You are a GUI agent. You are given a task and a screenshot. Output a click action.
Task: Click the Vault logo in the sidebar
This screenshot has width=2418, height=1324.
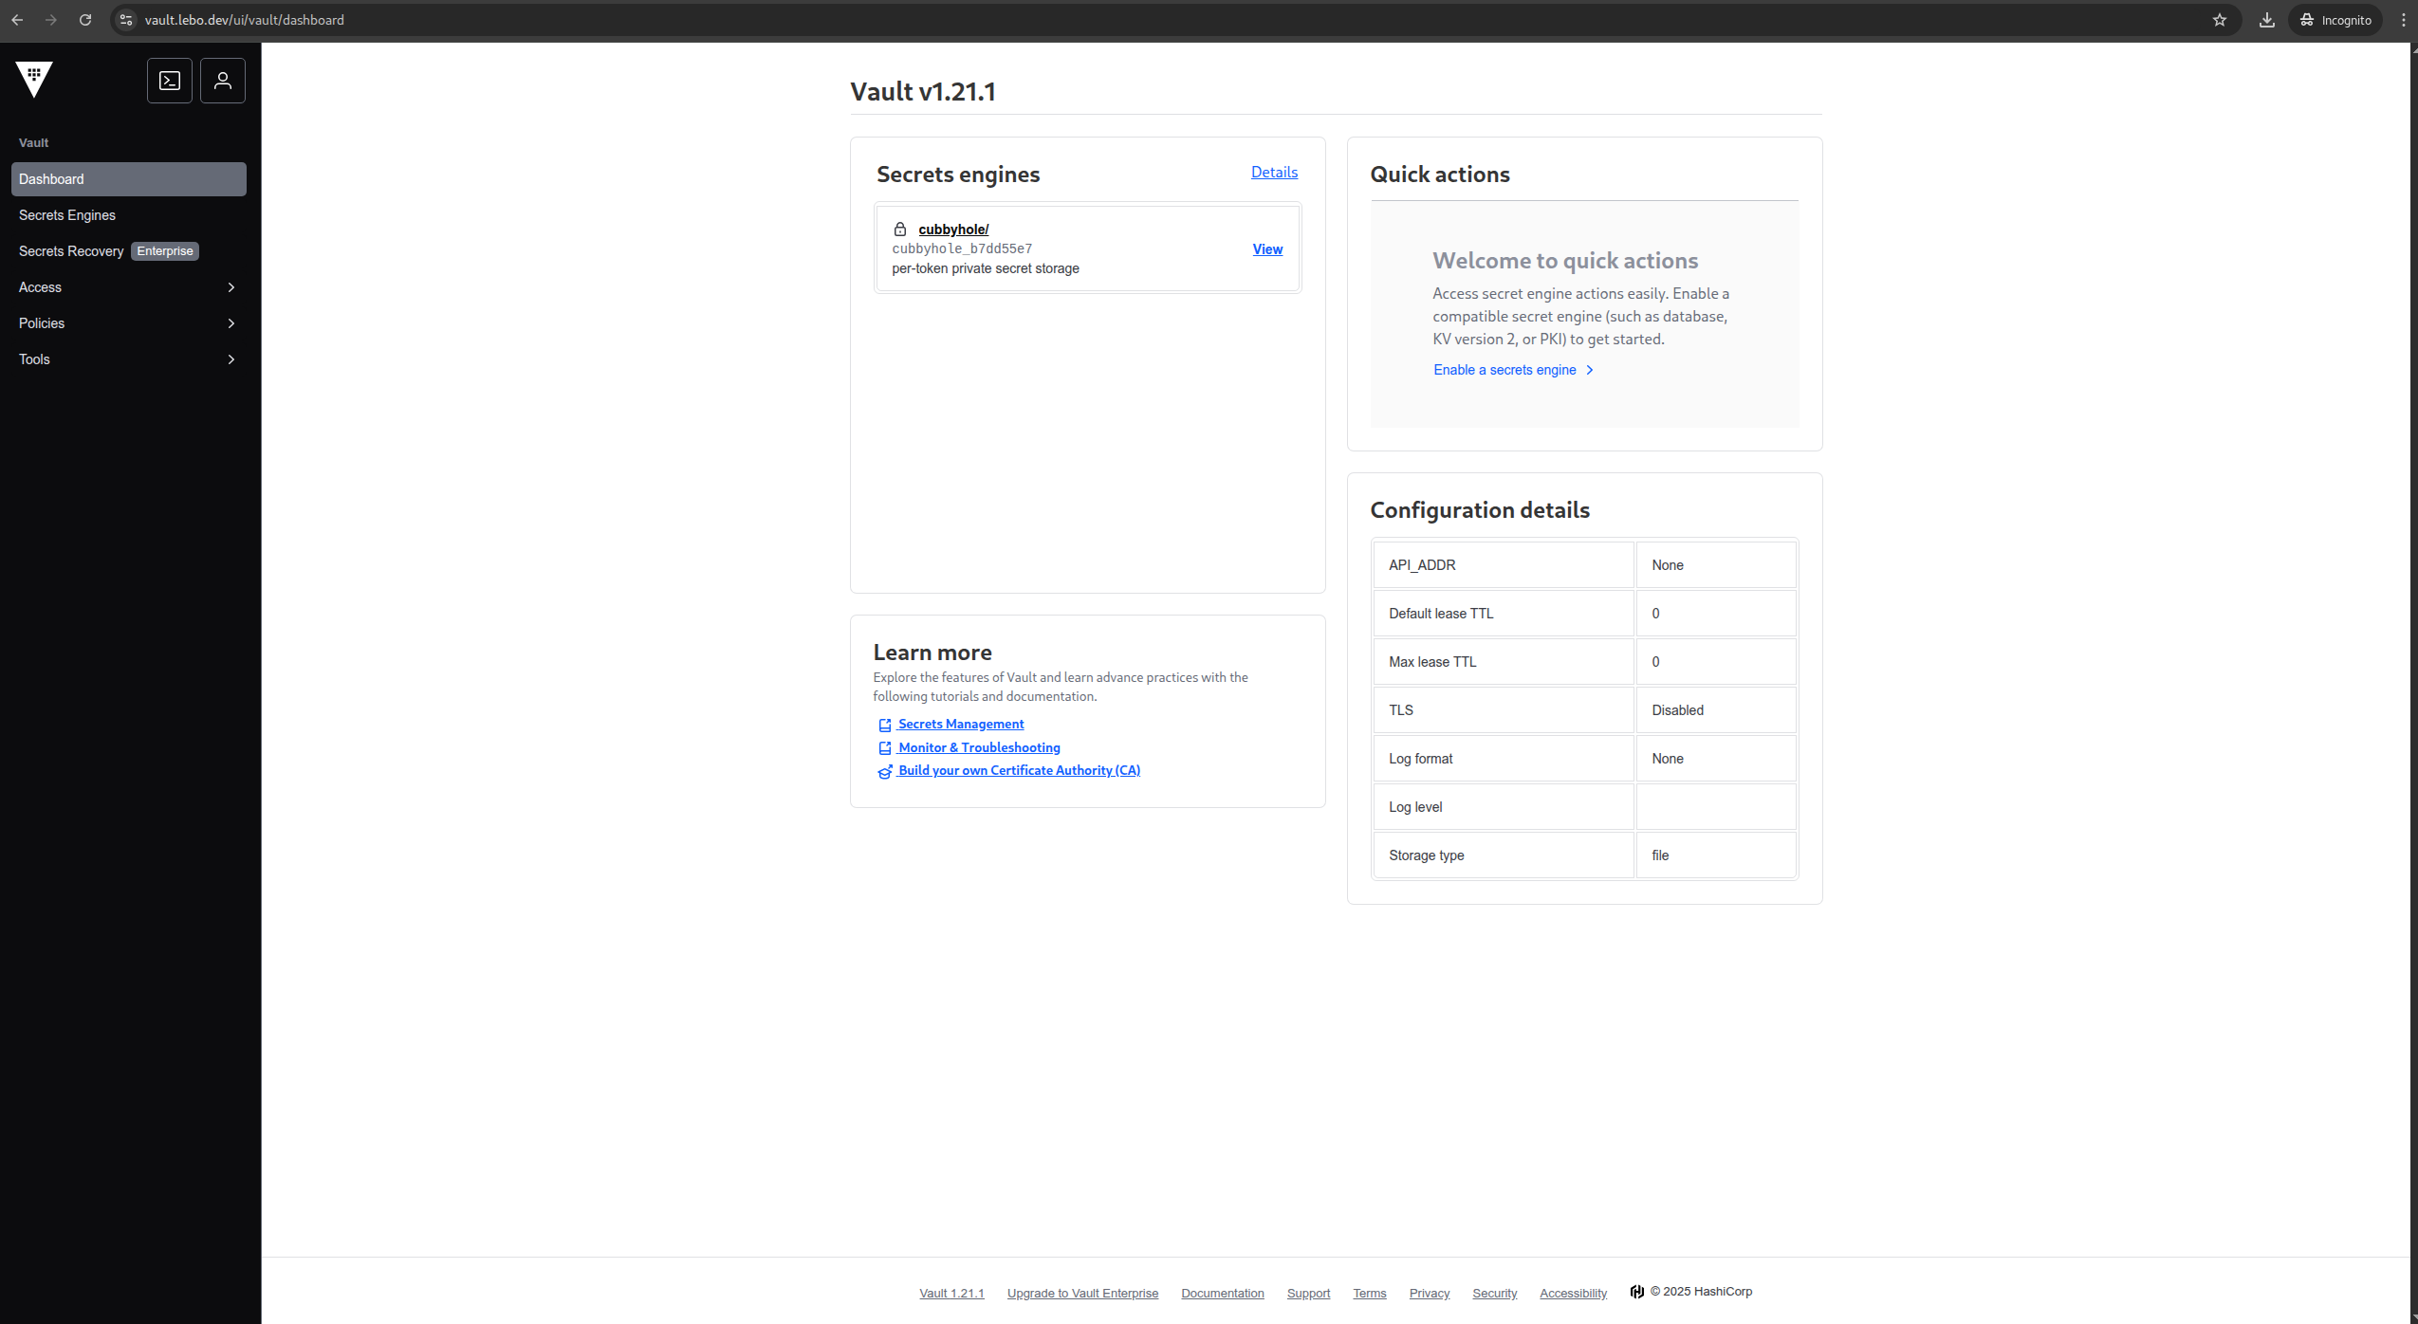[33, 81]
